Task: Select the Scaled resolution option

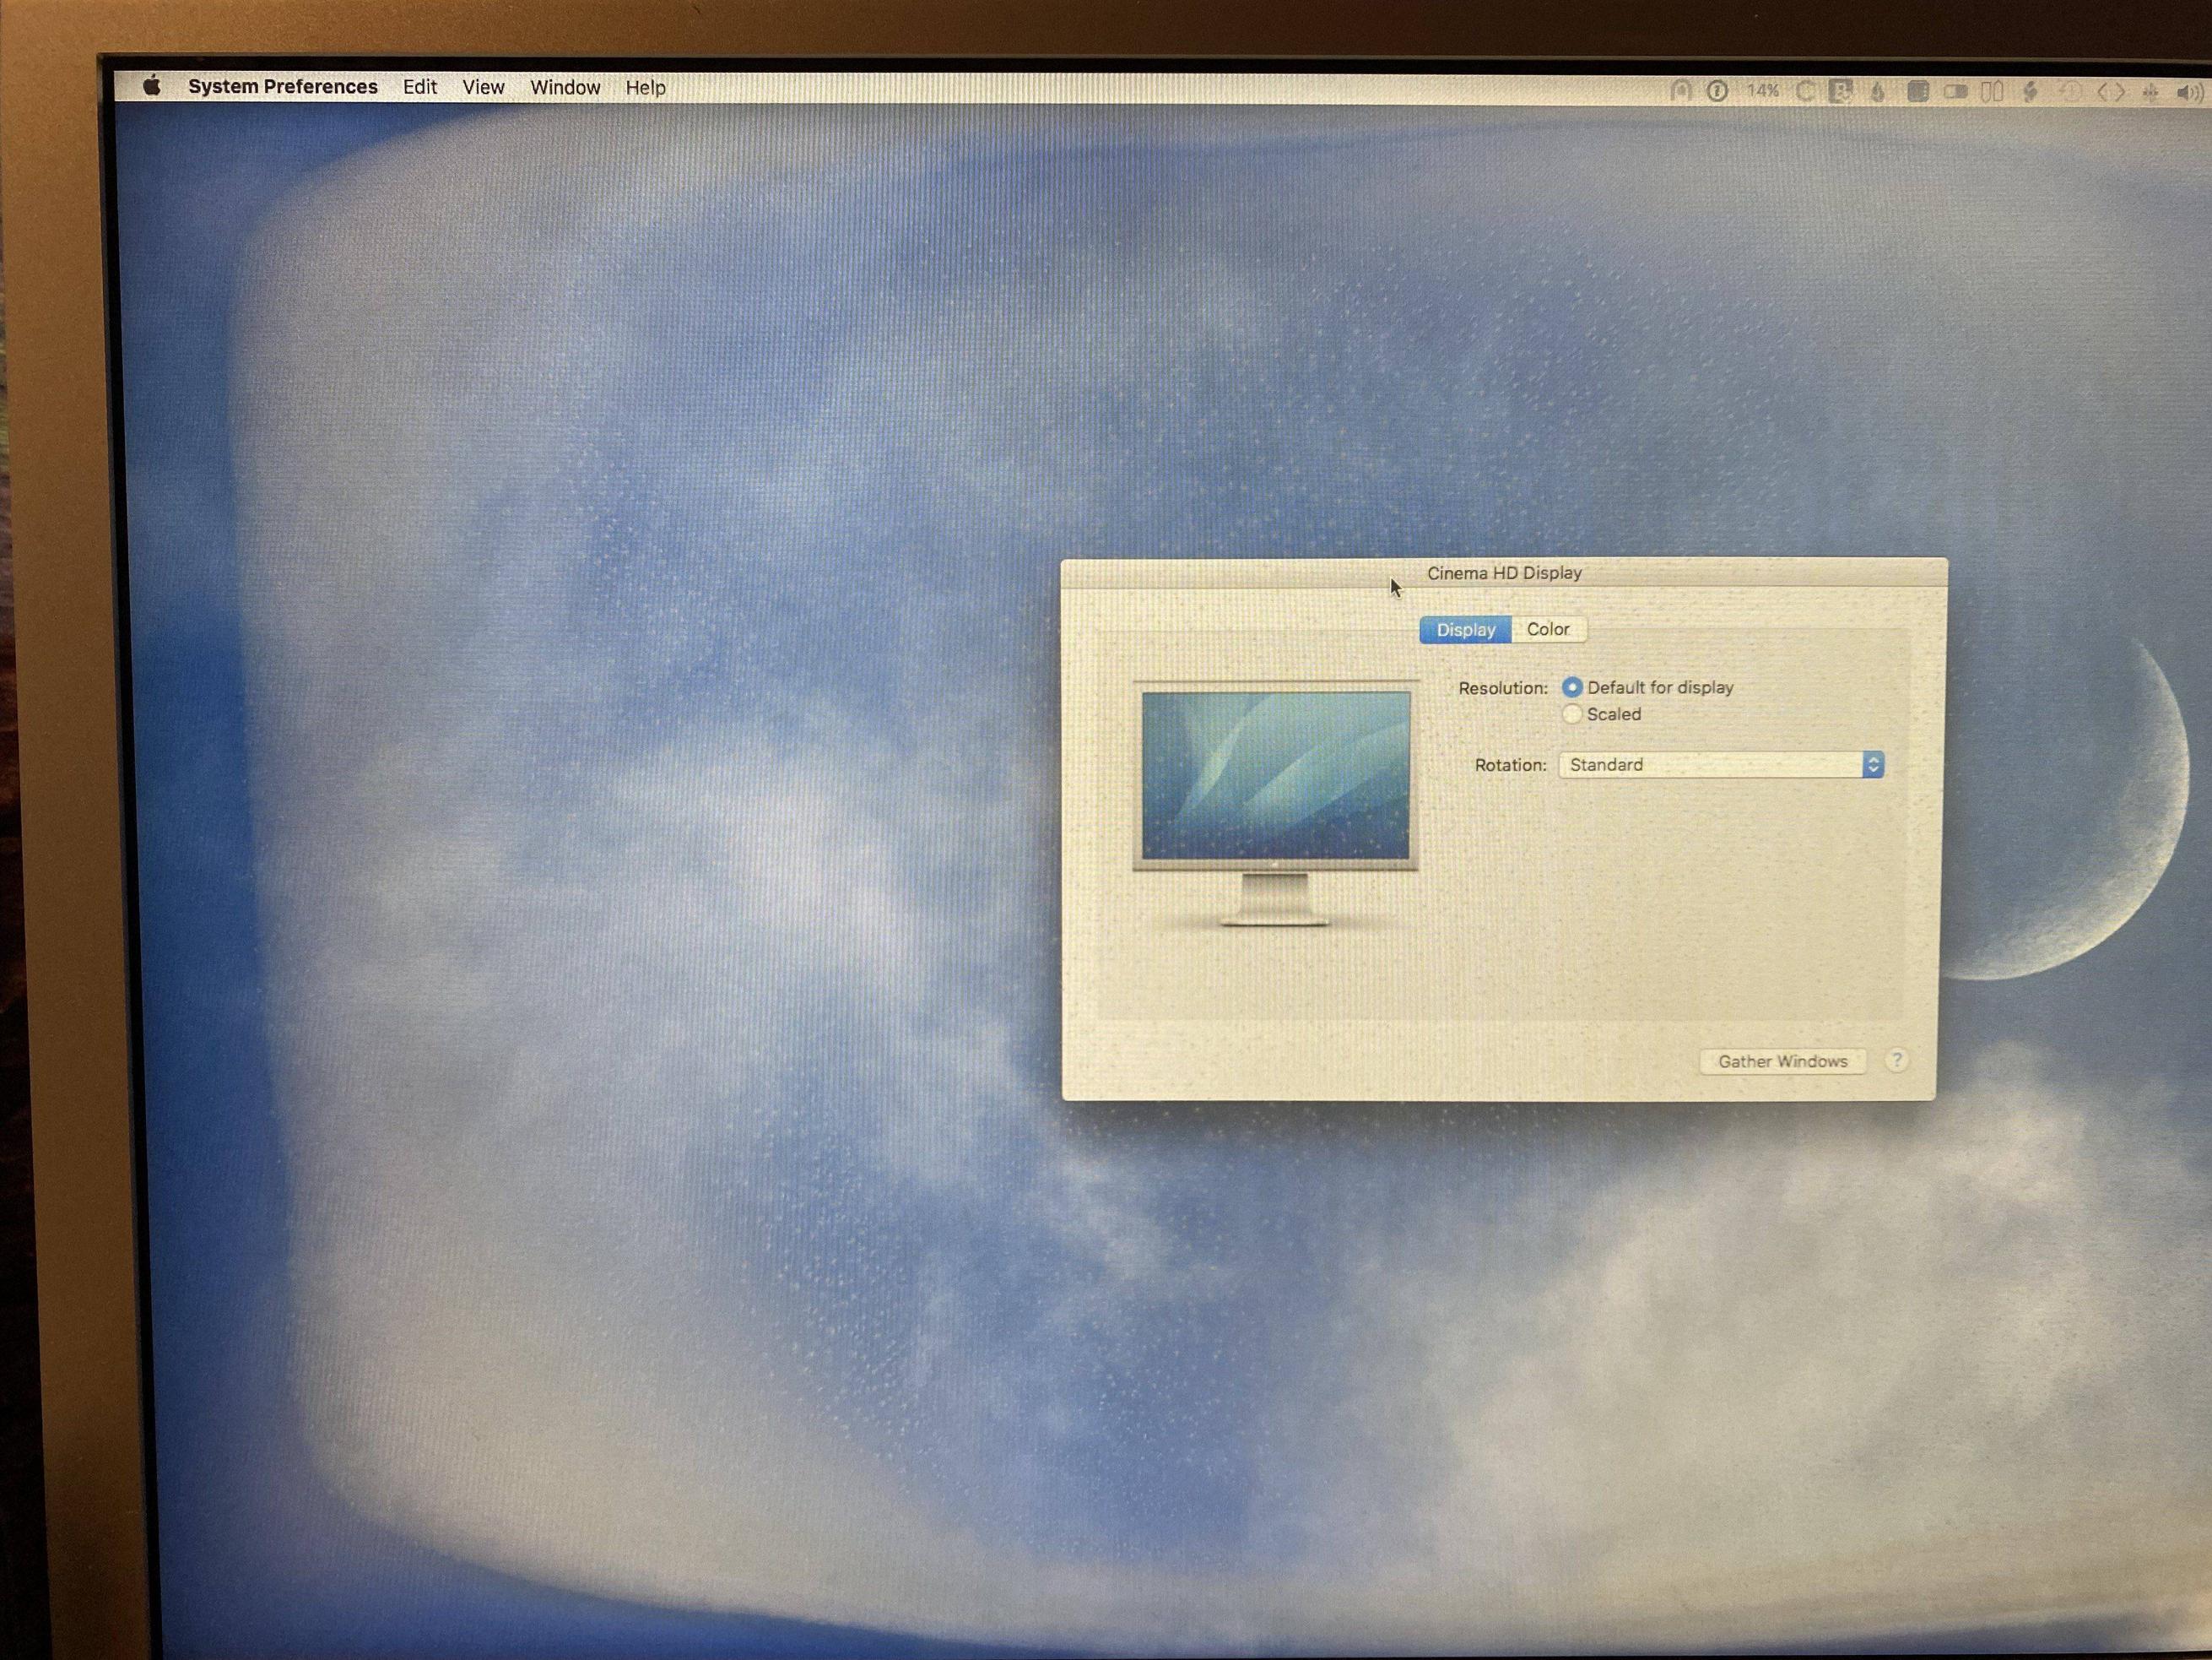Action: 1572,714
